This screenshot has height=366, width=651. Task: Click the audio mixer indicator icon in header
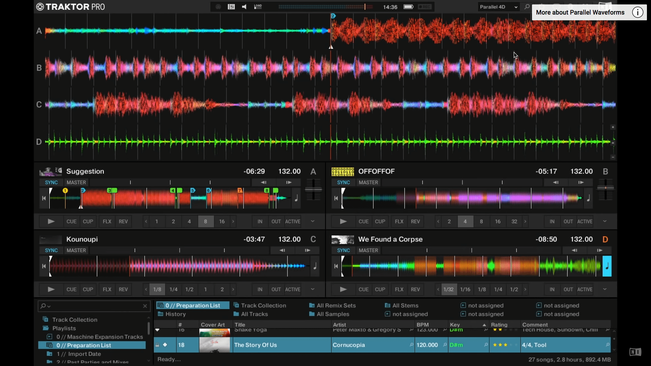231,7
